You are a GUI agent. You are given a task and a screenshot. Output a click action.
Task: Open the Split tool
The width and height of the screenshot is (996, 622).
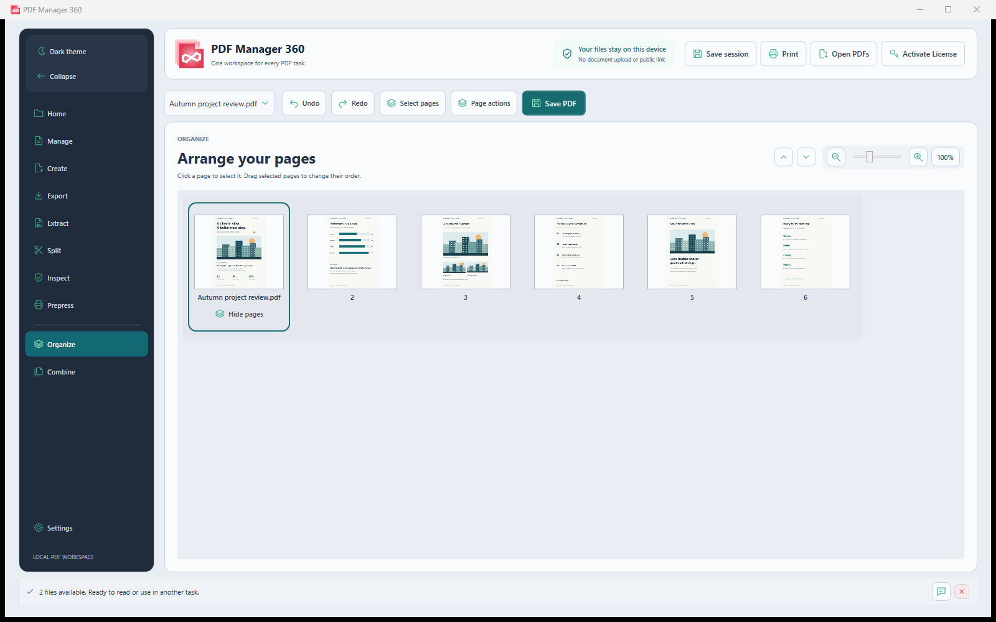click(87, 251)
